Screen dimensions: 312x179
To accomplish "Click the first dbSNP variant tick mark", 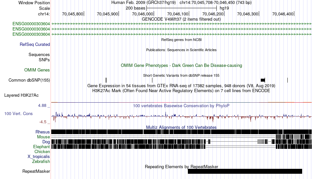I will 106,80.
